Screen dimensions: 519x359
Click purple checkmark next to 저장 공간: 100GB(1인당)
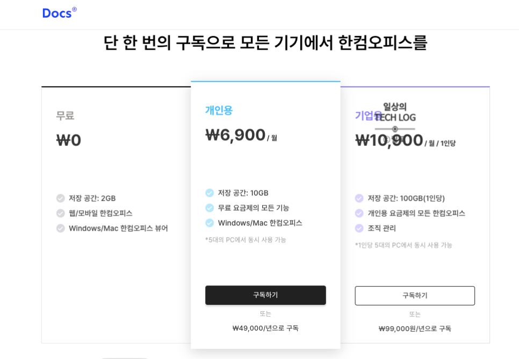[359, 199]
